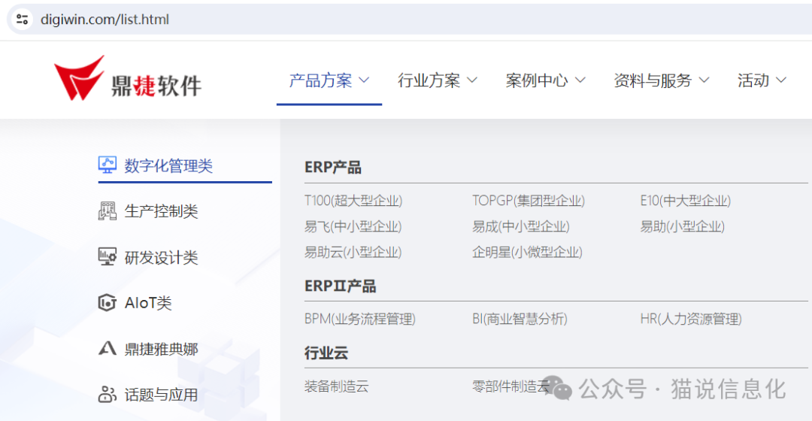Expand the 产品方案 chevron
This screenshot has width=812, height=421.
pyautogui.click(x=364, y=80)
